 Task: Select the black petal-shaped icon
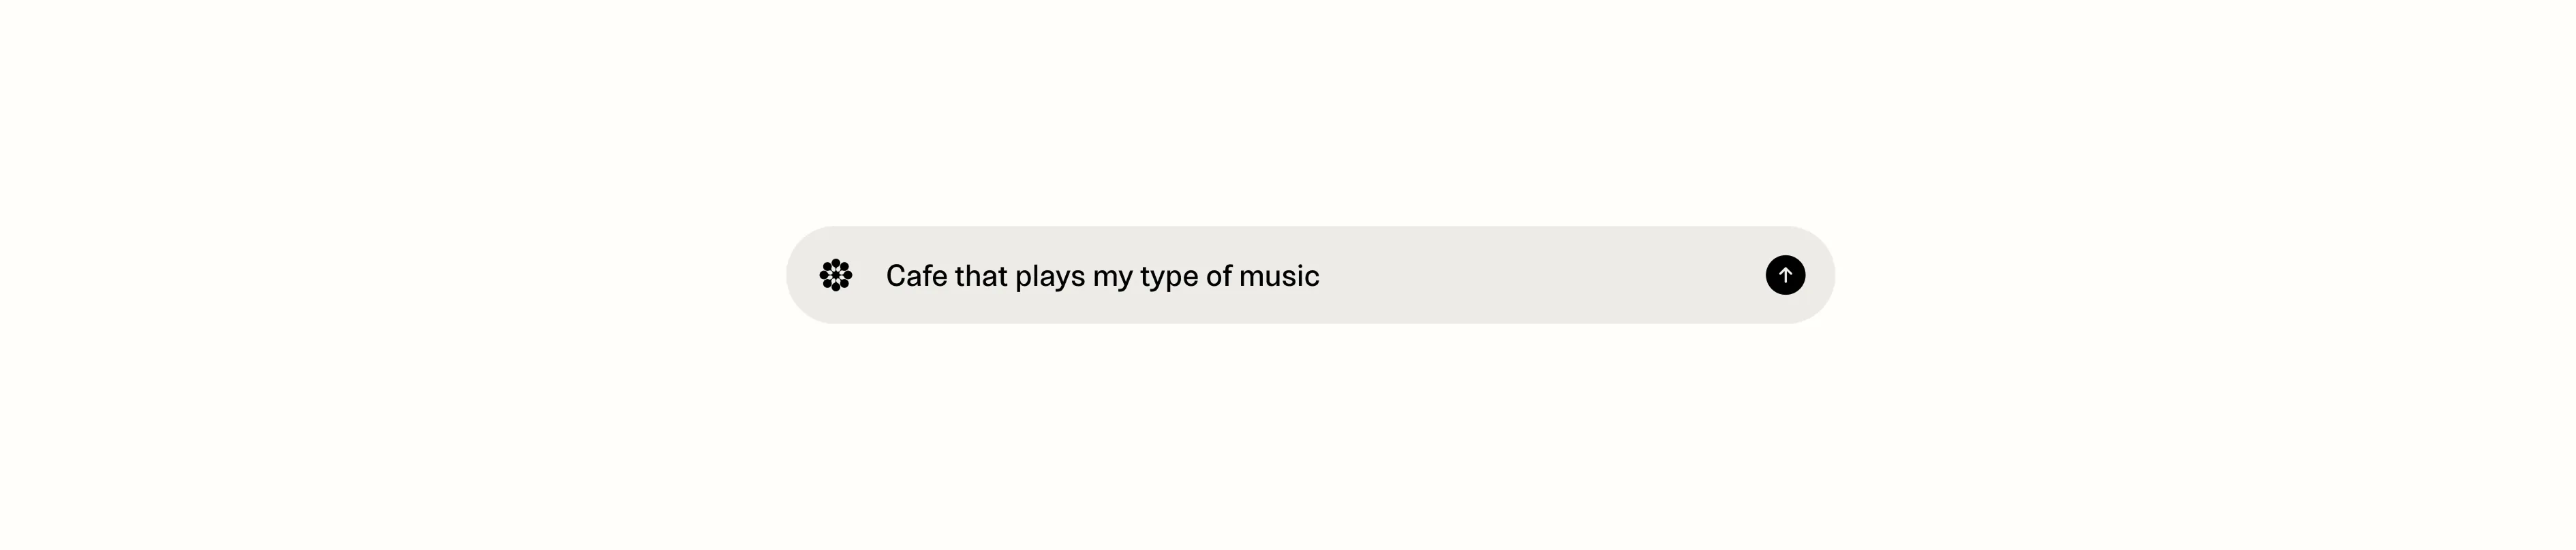coord(835,274)
